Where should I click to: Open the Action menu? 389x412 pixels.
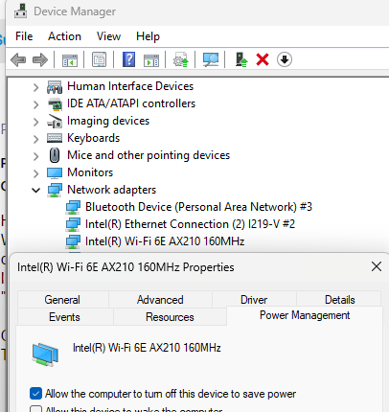point(64,36)
